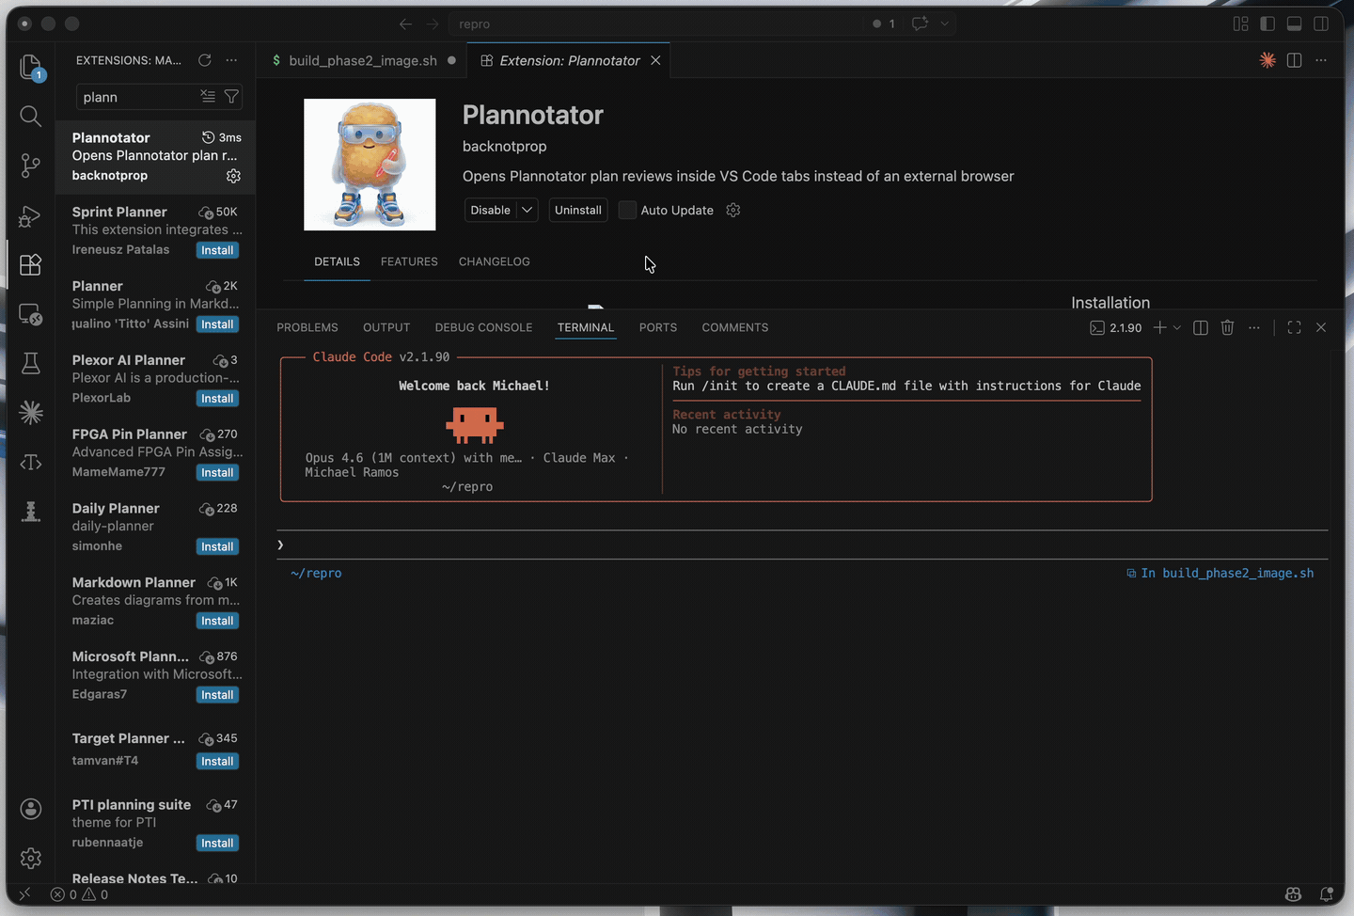Viewport: 1354px width, 916px height.
Task: Enable Auto Update for Plannotator
Action: pyautogui.click(x=627, y=210)
